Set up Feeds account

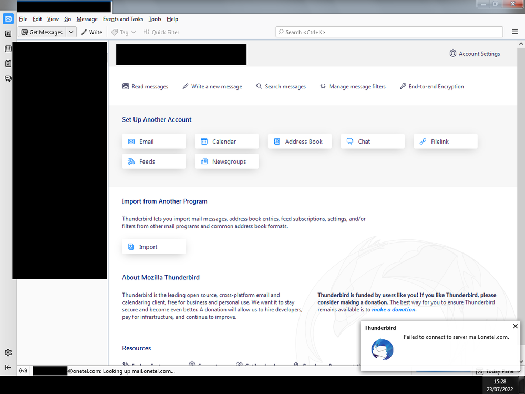pos(154,161)
